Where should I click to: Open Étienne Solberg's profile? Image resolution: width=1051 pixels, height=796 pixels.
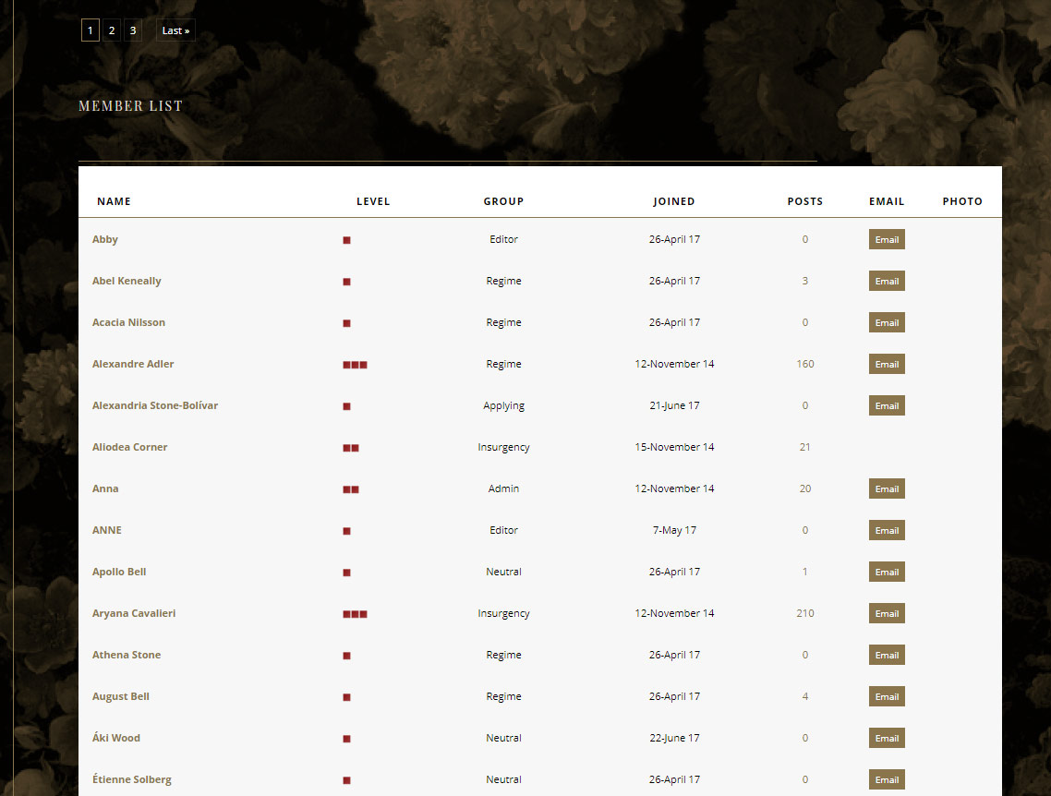click(132, 779)
